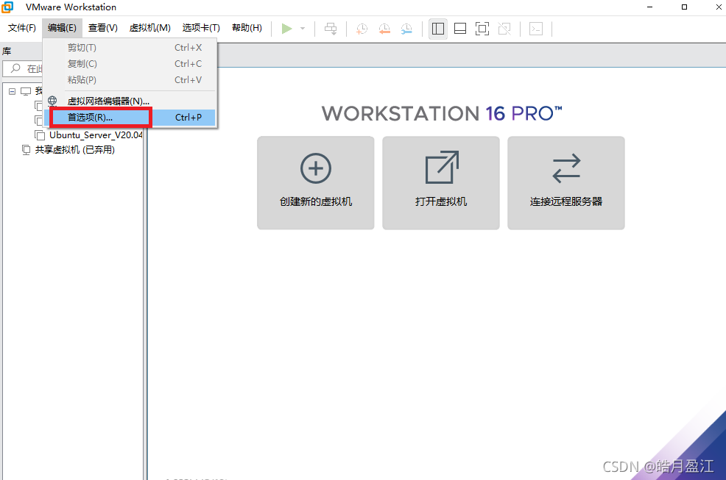The height and width of the screenshot is (480, 726).
Task: Enter full screen mode icon
Action: tap(482, 29)
